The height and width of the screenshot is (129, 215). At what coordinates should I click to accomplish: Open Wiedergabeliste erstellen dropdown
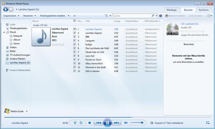[54, 16]
